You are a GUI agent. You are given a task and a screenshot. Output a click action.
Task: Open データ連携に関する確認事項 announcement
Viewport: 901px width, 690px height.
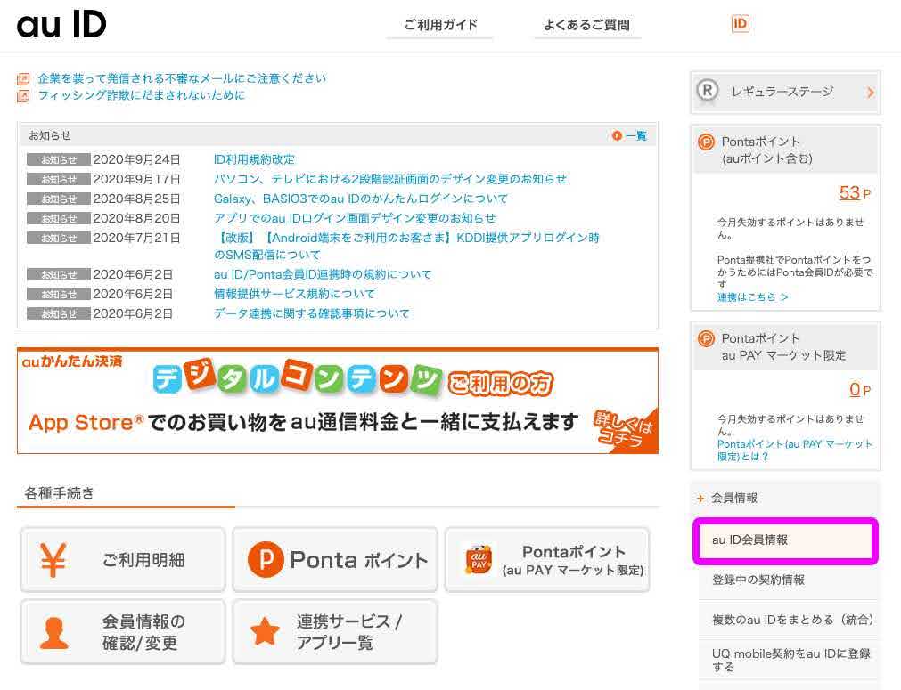(311, 313)
